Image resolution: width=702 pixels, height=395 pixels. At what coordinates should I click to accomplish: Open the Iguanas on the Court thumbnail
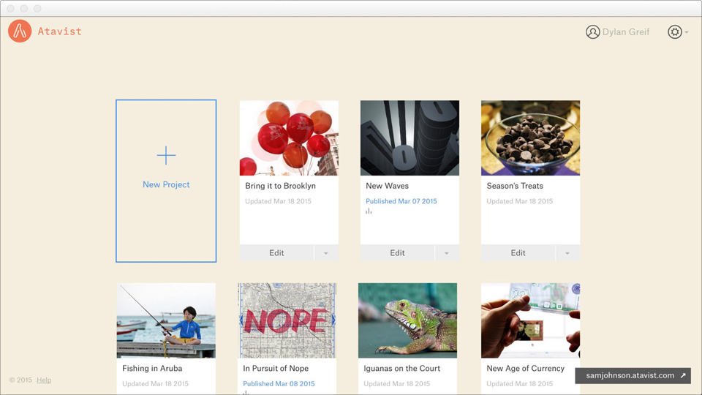tap(407, 320)
